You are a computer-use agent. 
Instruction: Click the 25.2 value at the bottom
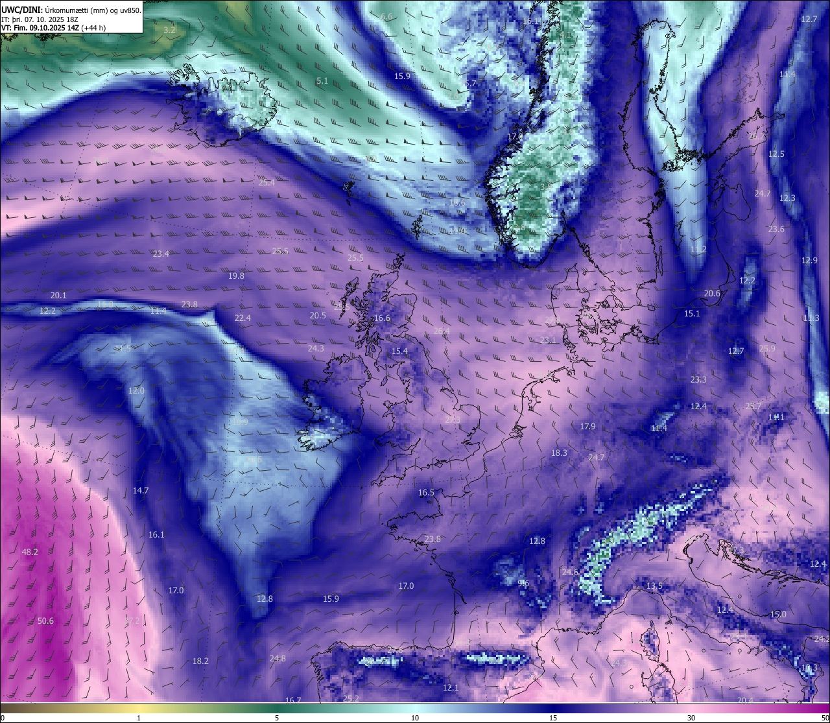(x=351, y=698)
